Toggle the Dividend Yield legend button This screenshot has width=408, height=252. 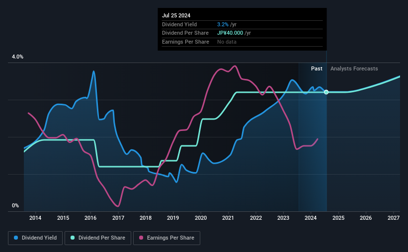35,238
